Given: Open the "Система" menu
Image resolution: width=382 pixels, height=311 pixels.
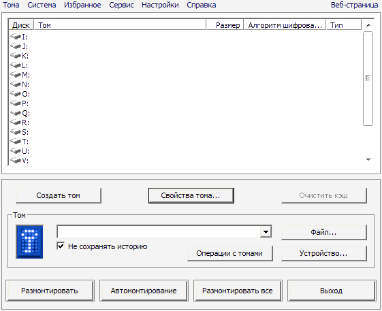Looking at the screenshot, I should (42, 5).
